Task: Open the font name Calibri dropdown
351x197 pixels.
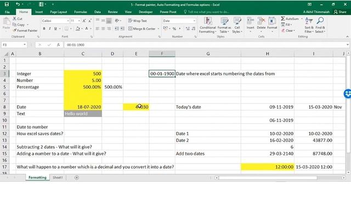Action: [68, 21]
